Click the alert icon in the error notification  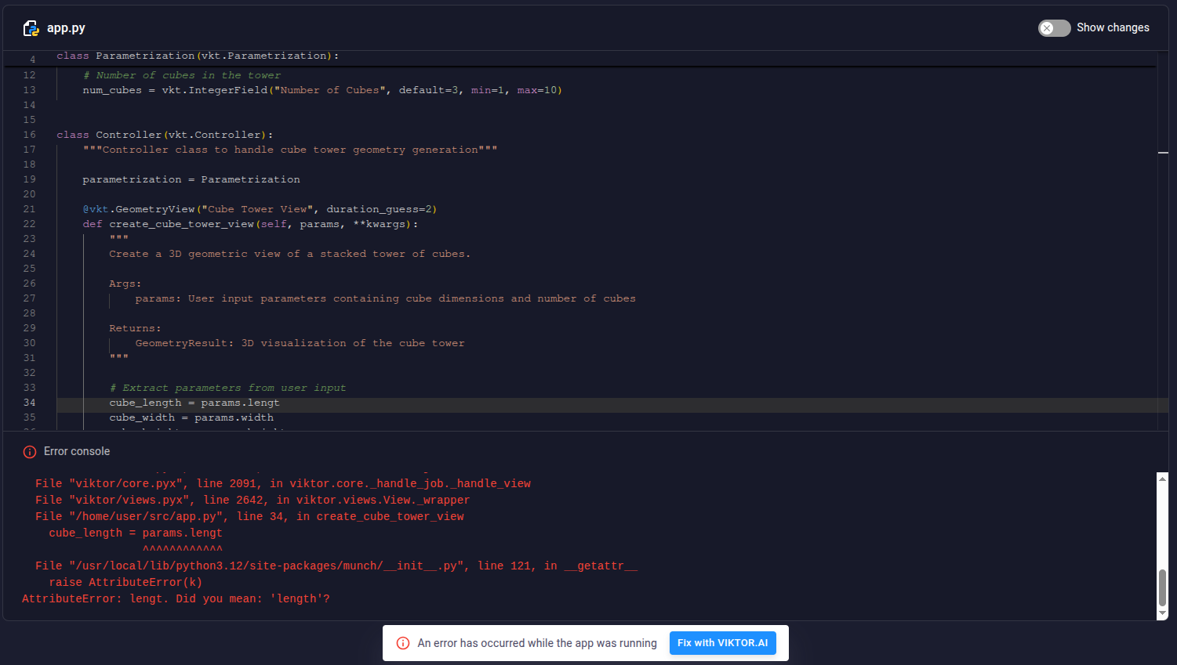click(403, 643)
